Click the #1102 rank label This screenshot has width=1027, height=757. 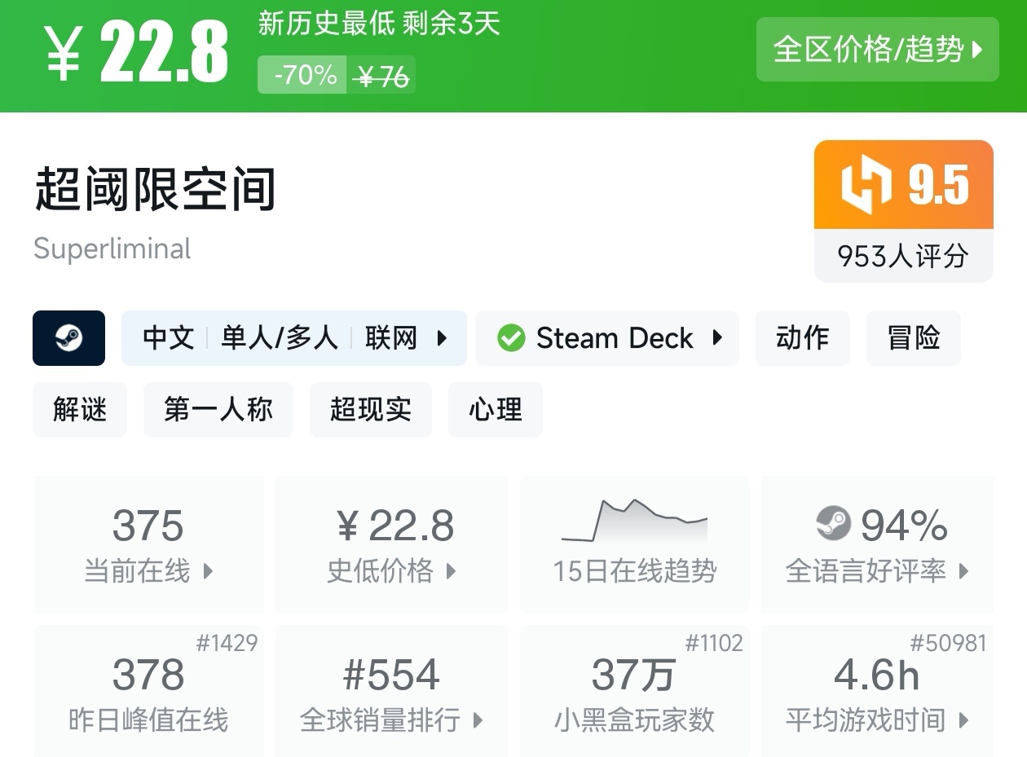pos(713,644)
